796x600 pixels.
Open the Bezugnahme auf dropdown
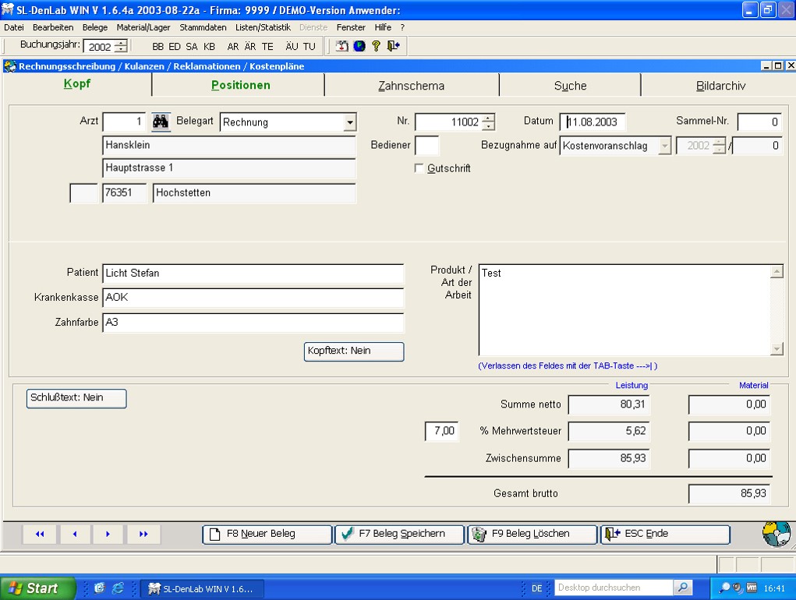[x=664, y=146]
